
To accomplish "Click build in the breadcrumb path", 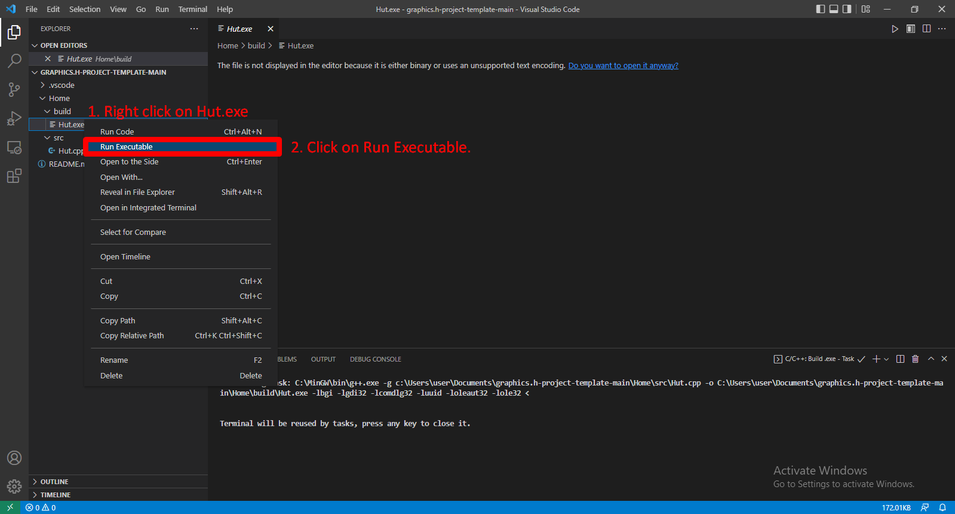I will (256, 45).
